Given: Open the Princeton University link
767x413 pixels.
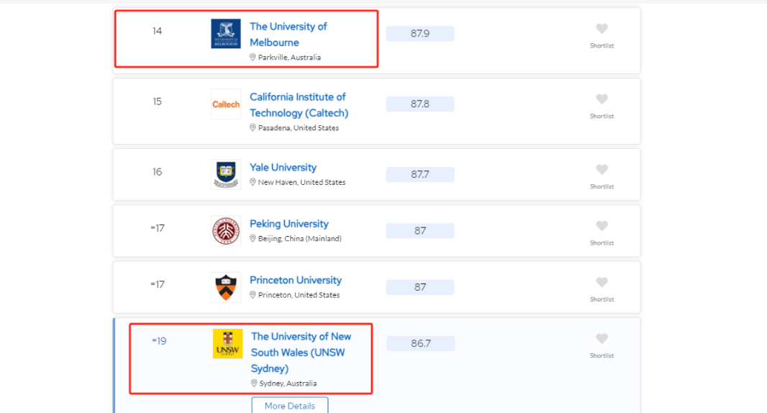Looking at the screenshot, I should (x=296, y=280).
